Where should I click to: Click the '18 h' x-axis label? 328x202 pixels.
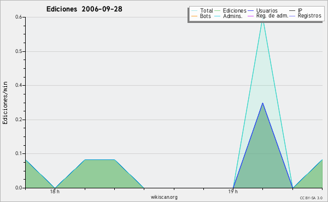(x=55, y=192)
